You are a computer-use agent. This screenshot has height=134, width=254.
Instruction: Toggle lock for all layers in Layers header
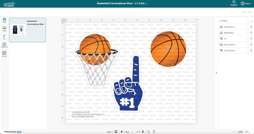point(248,21)
